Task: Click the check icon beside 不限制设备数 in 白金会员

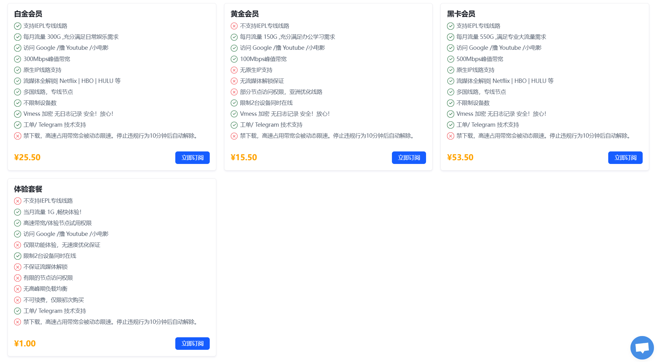Action: click(17, 103)
